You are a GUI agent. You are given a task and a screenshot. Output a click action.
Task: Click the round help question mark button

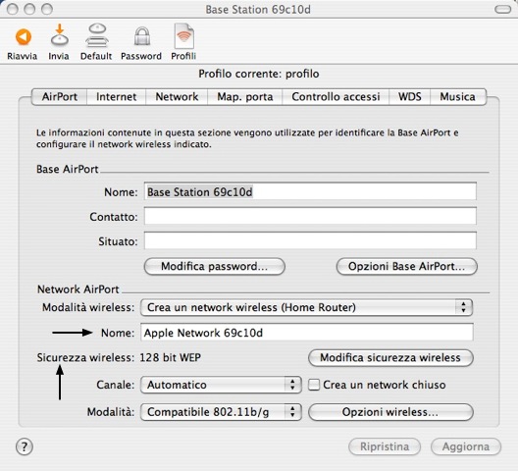tap(25, 446)
